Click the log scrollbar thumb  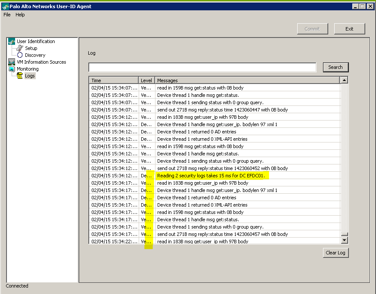[345, 234]
